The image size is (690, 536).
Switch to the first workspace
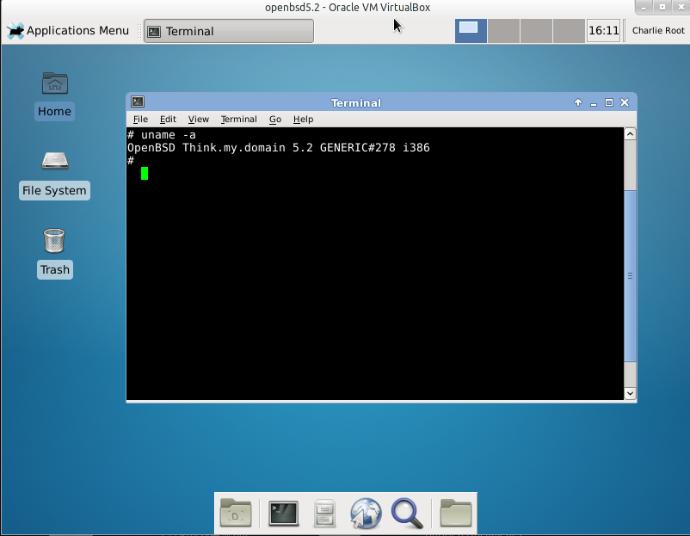pos(471,31)
